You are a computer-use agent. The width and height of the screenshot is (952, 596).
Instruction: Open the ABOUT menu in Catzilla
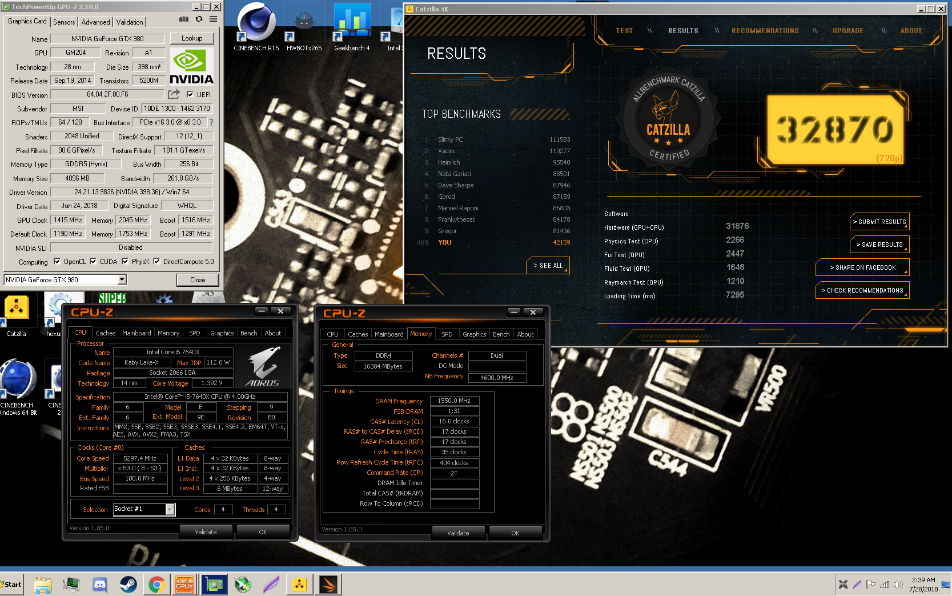pyautogui.click(x=911, y=31)
